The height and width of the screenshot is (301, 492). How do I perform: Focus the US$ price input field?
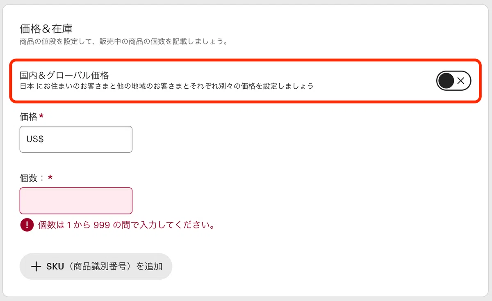pos(76,139)
